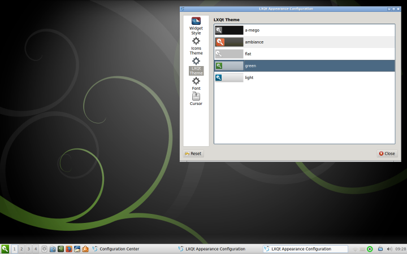Viewport: 407px width, 254px height.
Task: Click the Reset button
Action: [x=193, y=154]
